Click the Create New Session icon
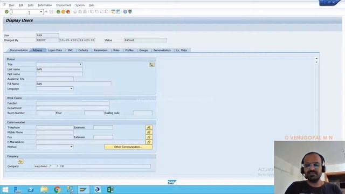345x194 pixels. coord(113,12)
